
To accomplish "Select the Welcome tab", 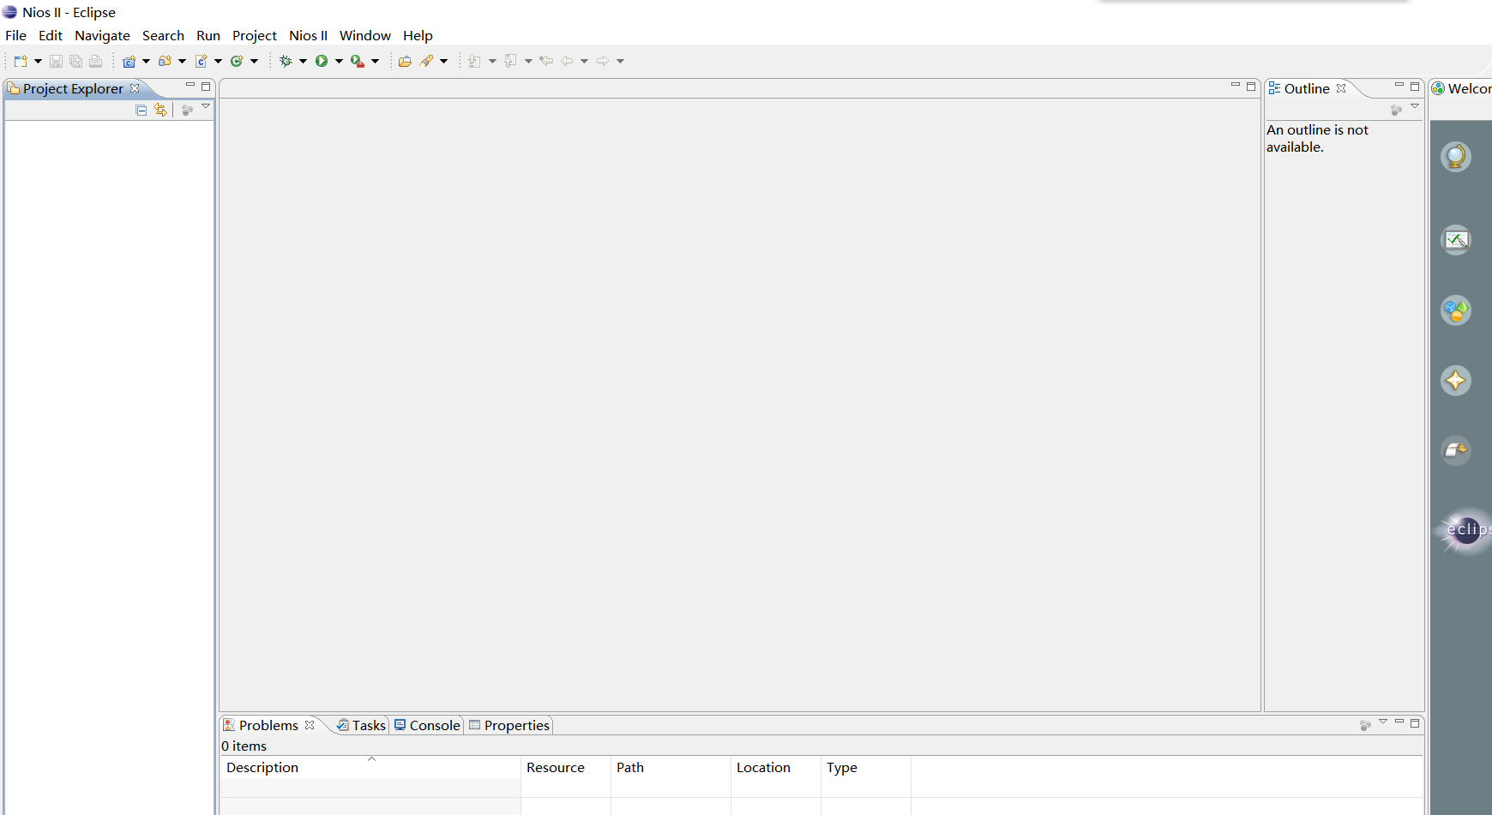I will click(1461, 88).
